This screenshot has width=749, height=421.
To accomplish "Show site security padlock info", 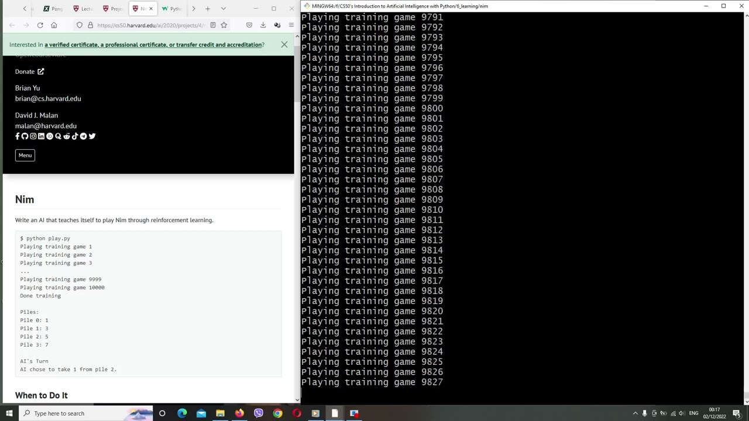I will click(90, 25).
